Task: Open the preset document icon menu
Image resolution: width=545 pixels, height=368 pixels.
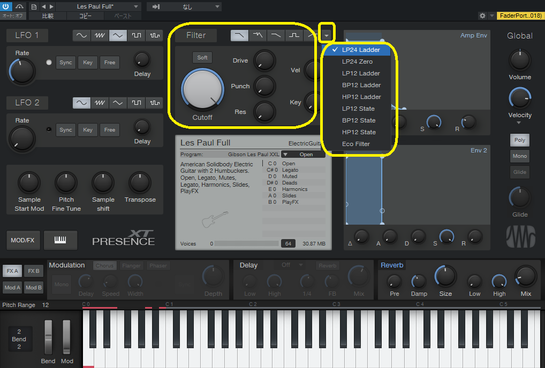Action: (x=34, y=6)
